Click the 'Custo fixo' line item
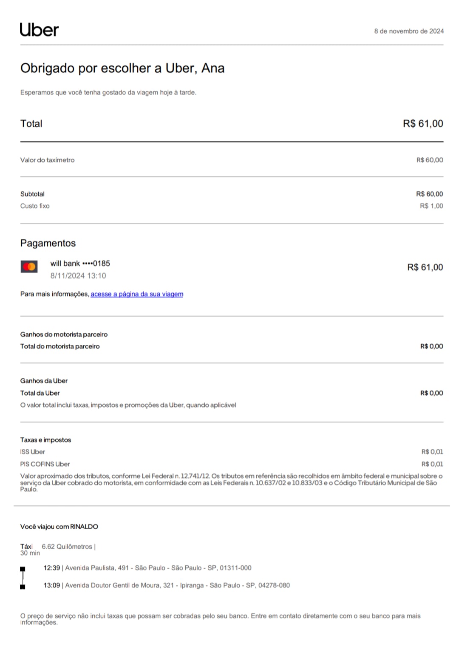This screenshot has height=655, width=459. pos(35,206)
